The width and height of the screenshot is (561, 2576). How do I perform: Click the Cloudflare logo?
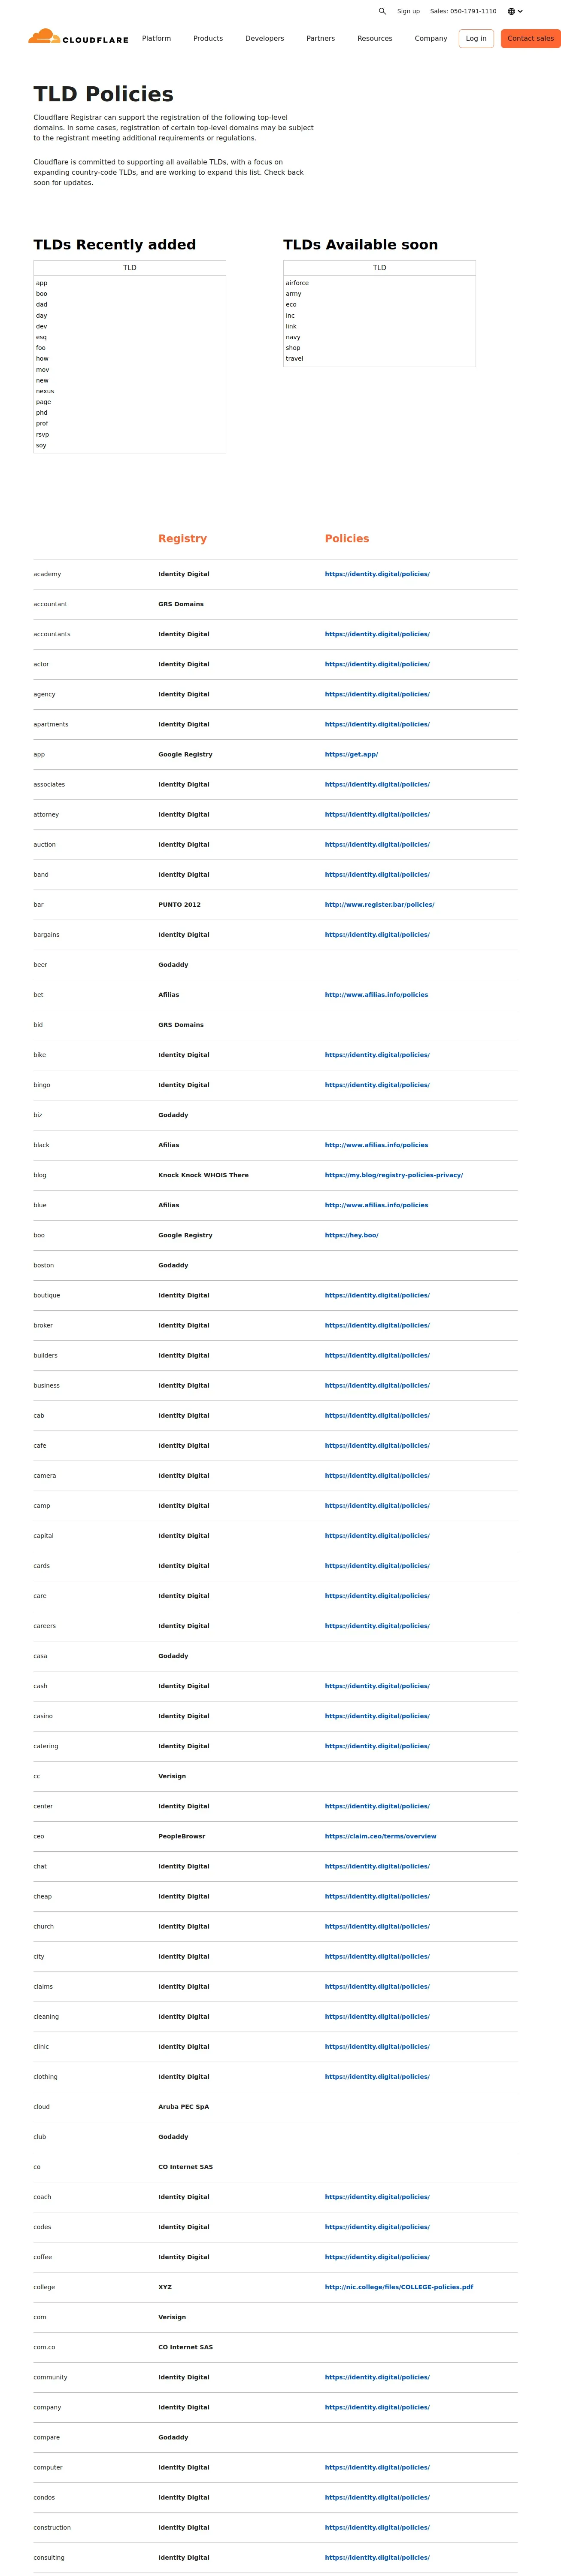tap(78, 38)
